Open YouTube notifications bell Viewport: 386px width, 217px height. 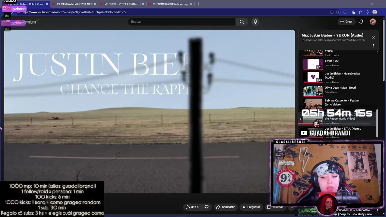(361, 22)
